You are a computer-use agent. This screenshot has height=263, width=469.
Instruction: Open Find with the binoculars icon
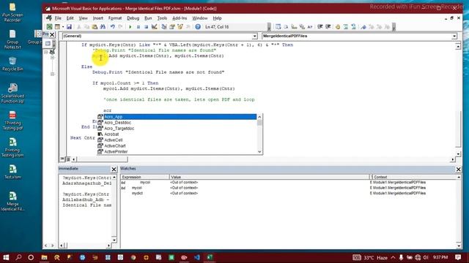point(103,27)
